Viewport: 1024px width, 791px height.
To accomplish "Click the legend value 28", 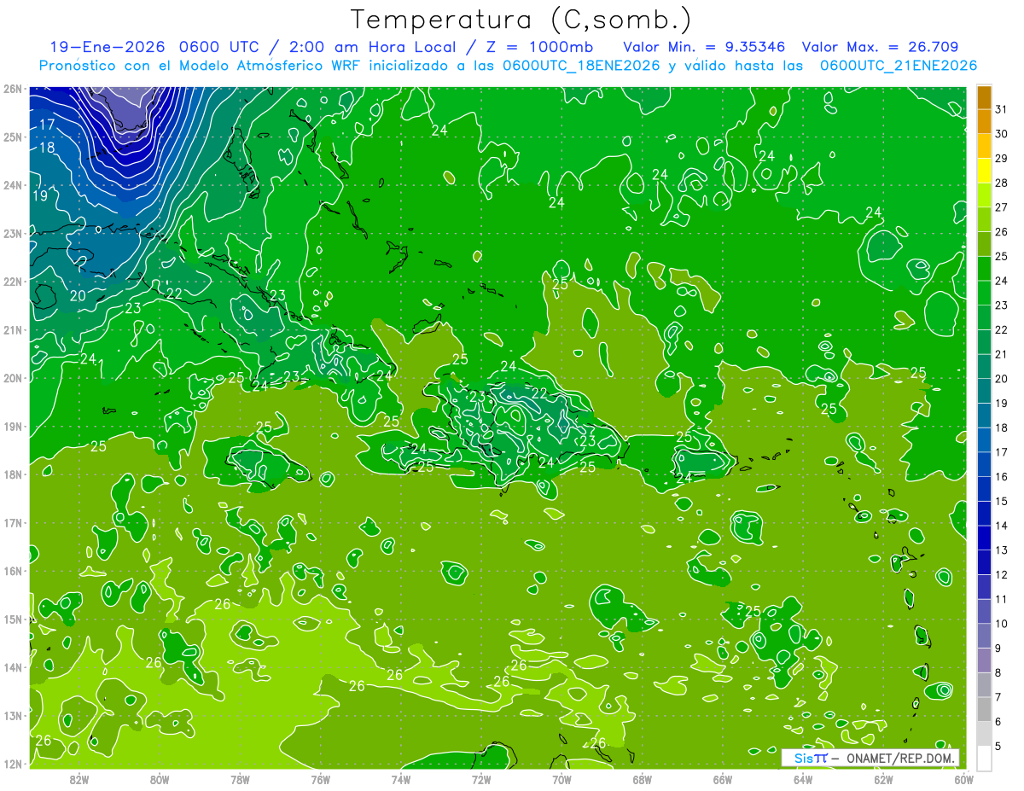I will point(1002,183).
